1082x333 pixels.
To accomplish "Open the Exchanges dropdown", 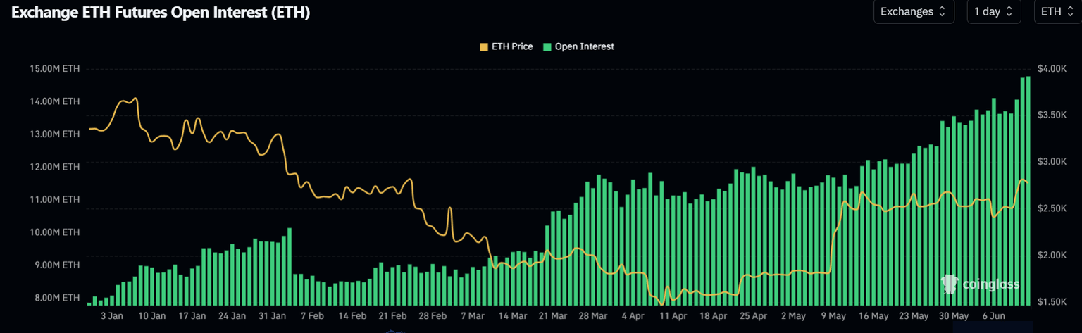I will click(913, 12).
